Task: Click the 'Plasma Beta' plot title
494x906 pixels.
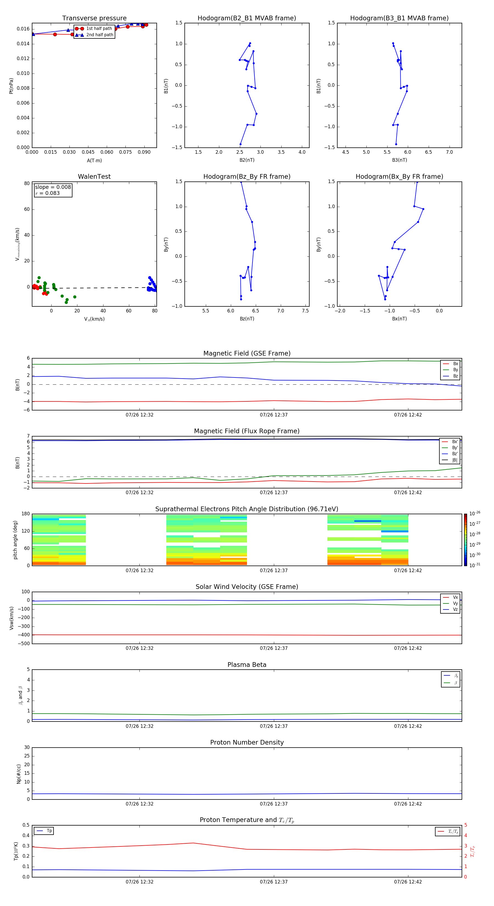Action: 247,665
